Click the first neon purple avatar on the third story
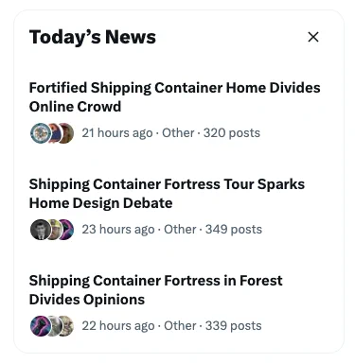 [40, 326]
